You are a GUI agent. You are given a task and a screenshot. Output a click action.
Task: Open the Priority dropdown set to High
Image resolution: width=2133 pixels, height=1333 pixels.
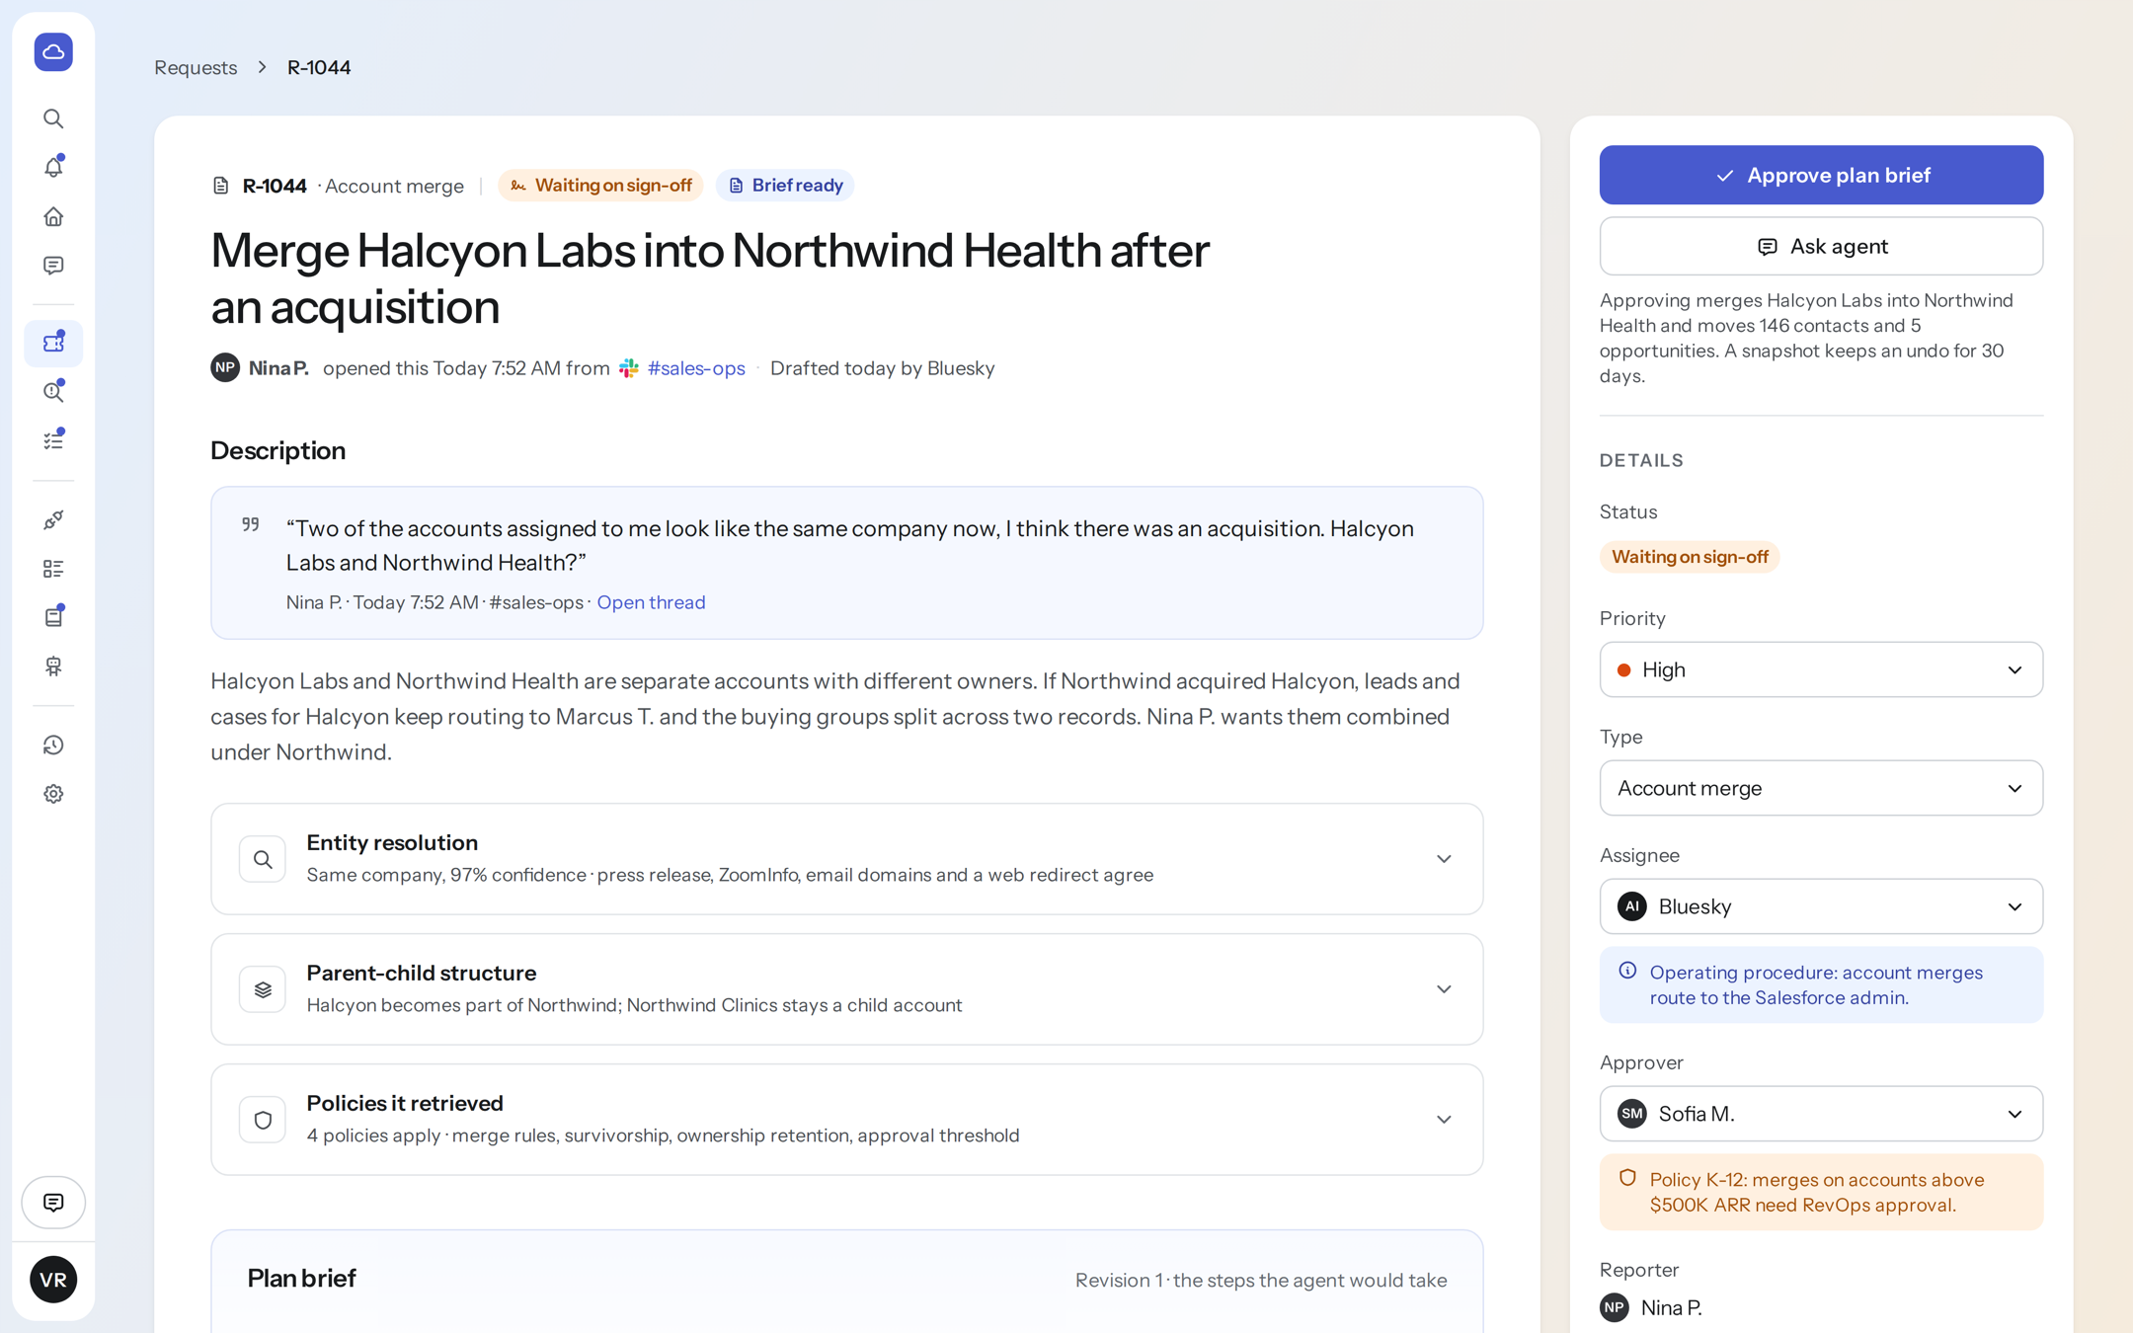[x=1821, y=669]
